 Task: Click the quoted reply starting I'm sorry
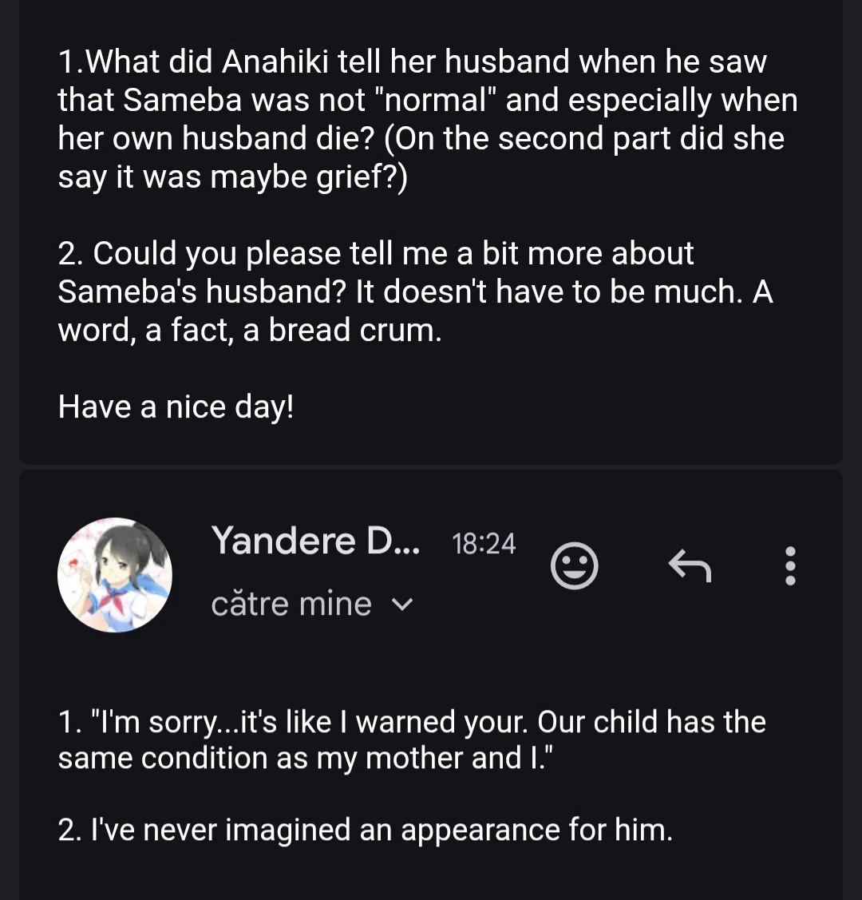point(412,739)
